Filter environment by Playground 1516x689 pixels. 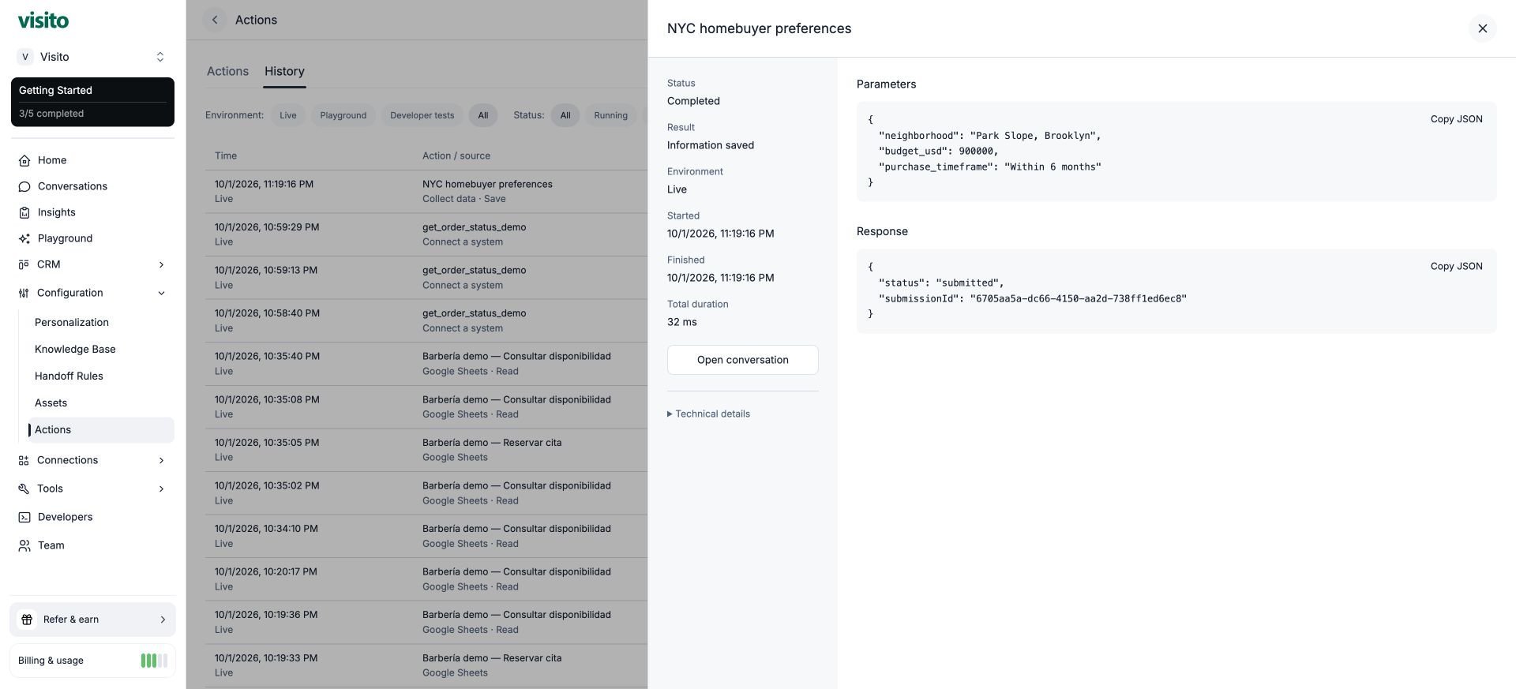click(x=343, y=115)
